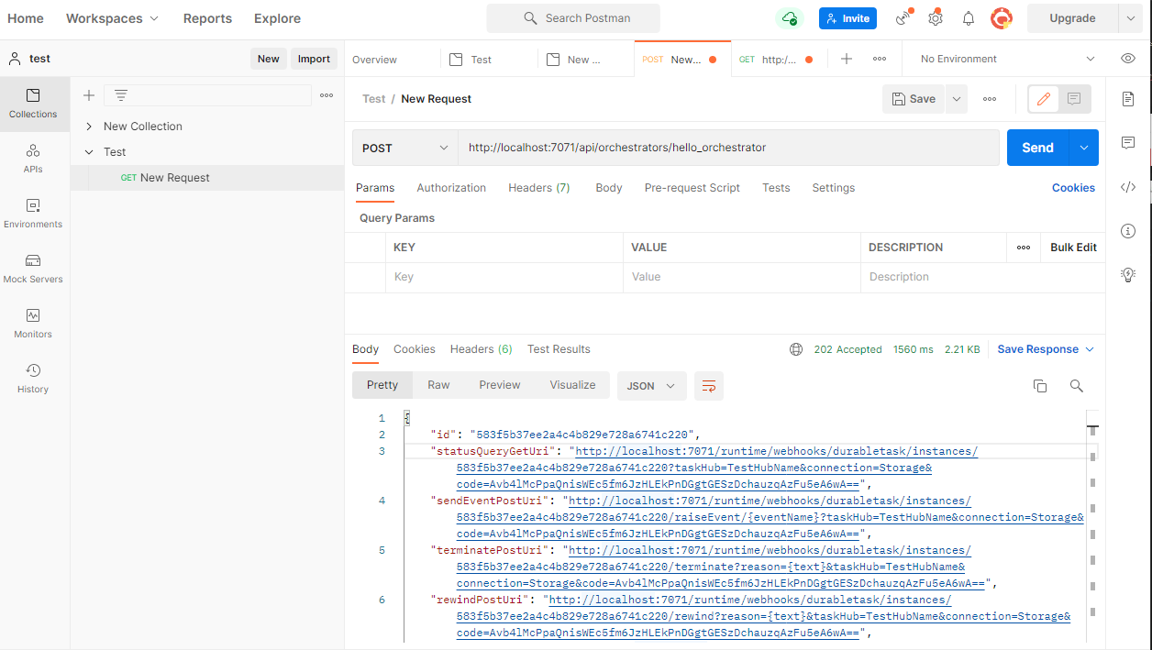The height and width of the screenshot is (650, 1152).
Task: Open the request Settings tab
Action: [x=833, y=188]
